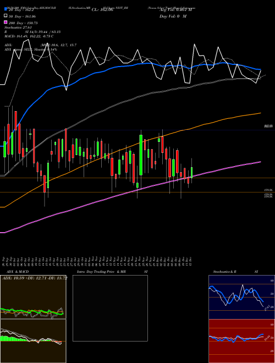The height and width of the screenshot is (363, 275).
Task: Click the 'Stochastics & R' panel title
Action: (x=225, y=272)
